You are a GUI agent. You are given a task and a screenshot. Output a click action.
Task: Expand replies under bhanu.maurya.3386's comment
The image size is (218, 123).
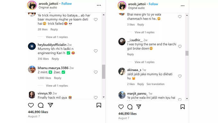(x=57, y=86)
